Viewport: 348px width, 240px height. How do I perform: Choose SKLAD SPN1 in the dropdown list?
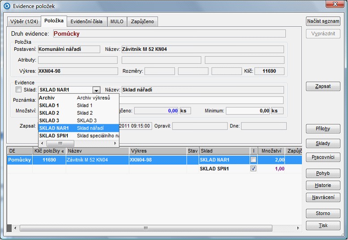[79, 135]
